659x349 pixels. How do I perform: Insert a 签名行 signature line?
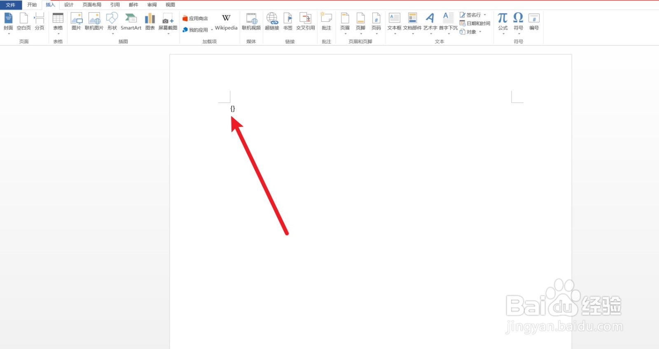(x=470, y=15)
